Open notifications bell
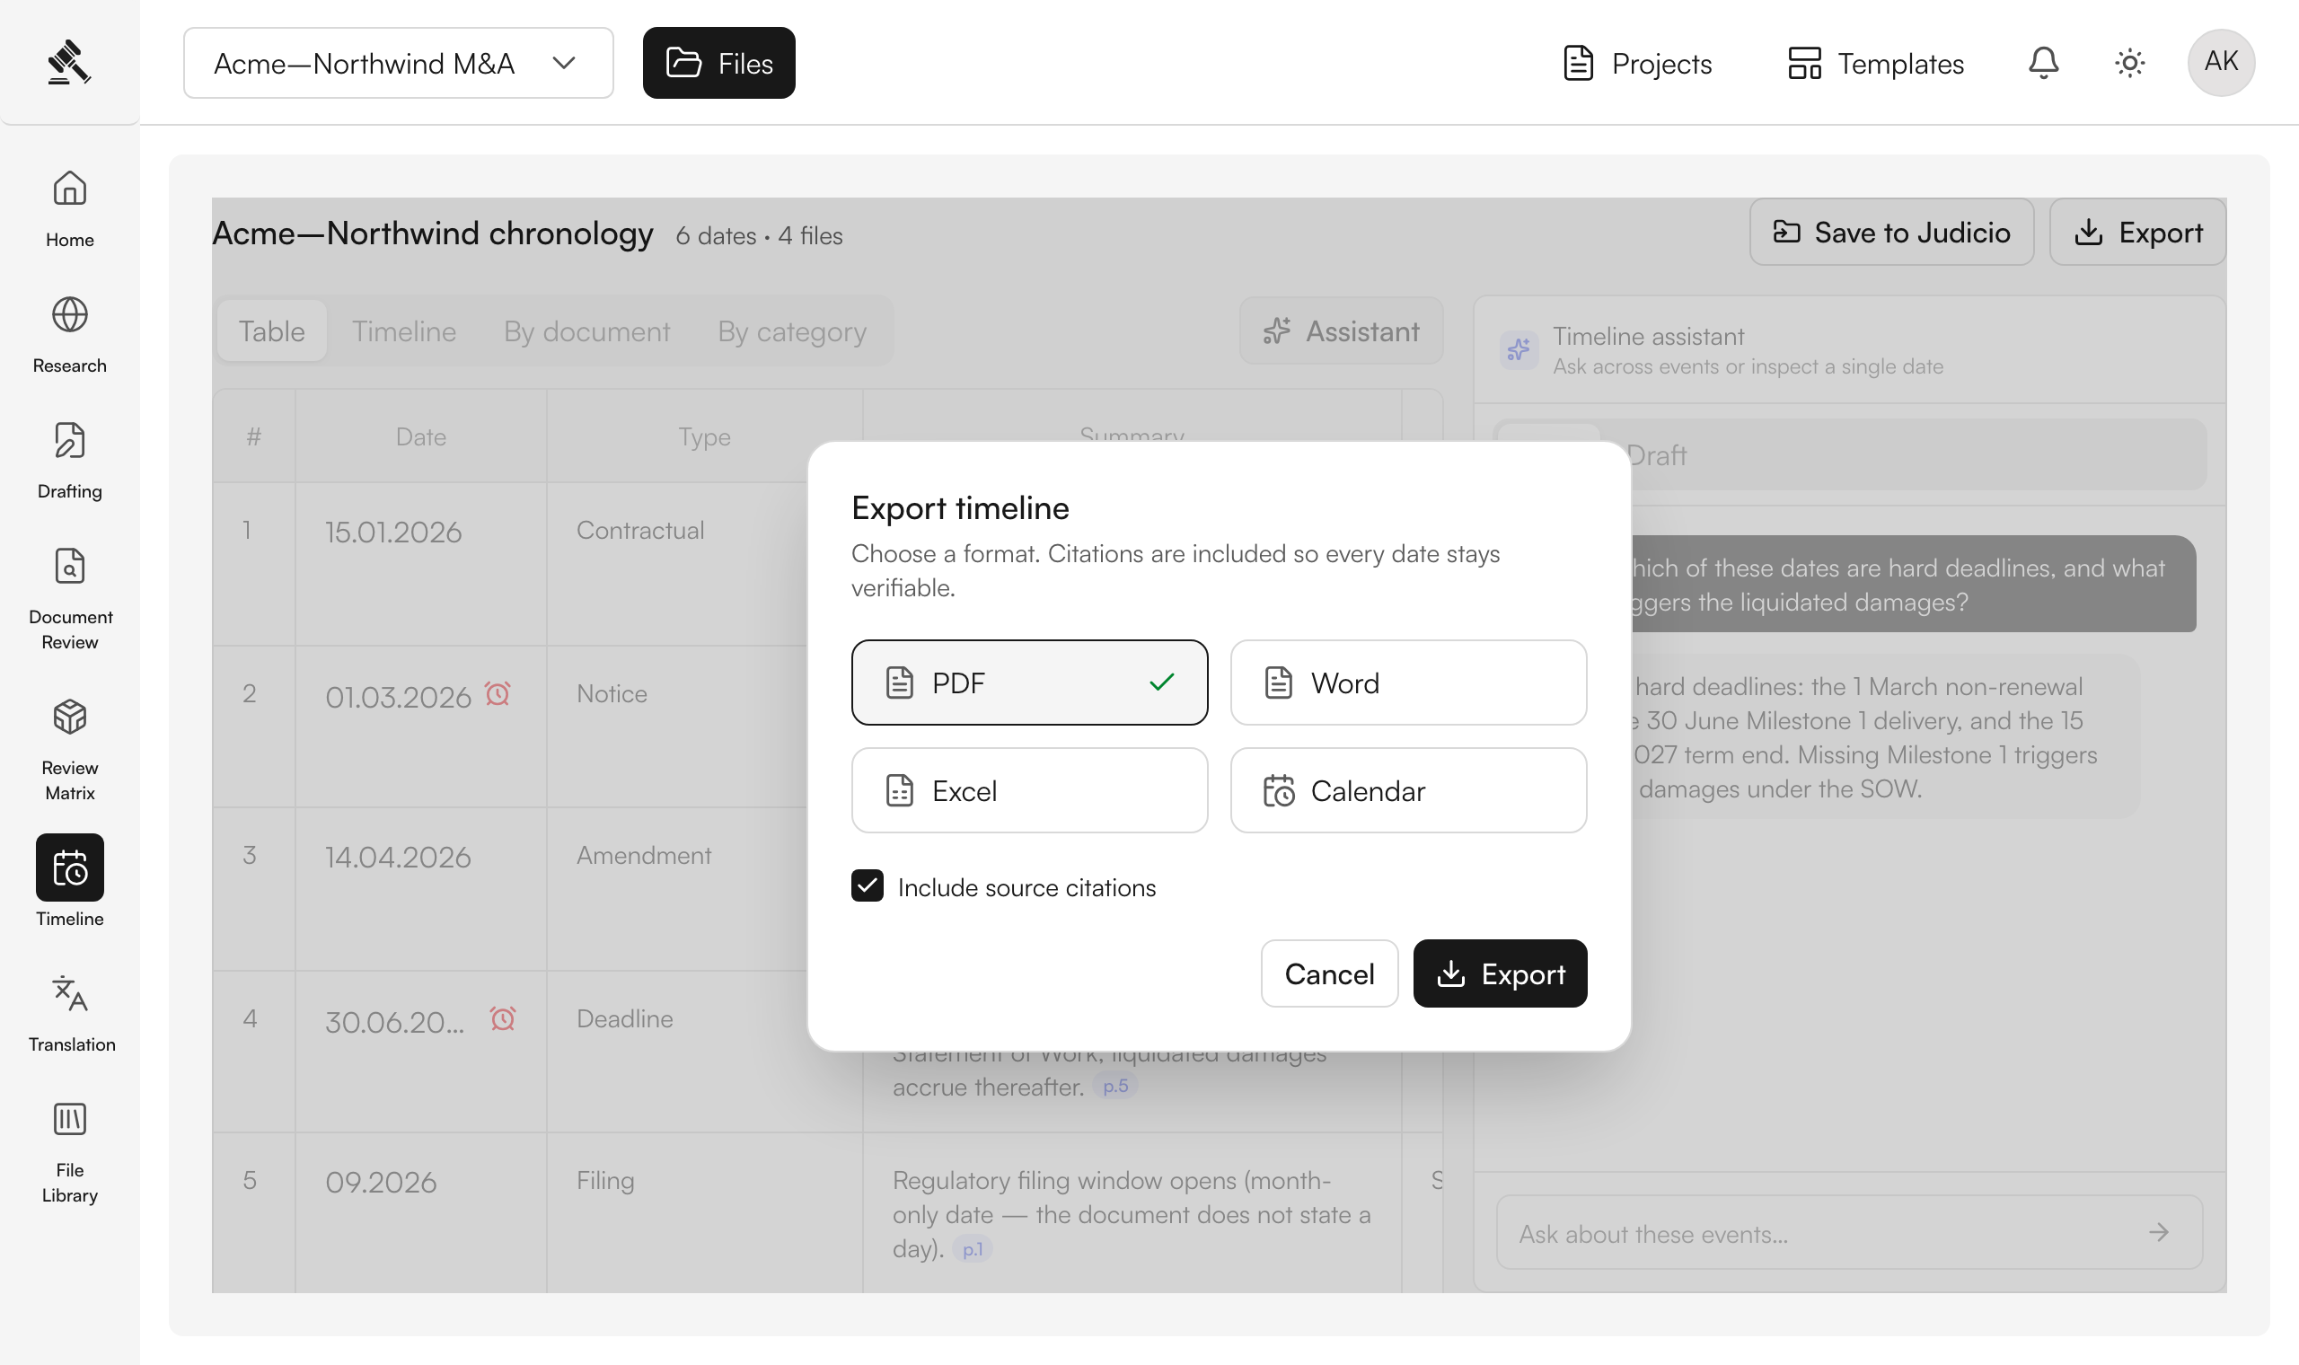The image size is (2299, 1365). (x=2043, y=63)
